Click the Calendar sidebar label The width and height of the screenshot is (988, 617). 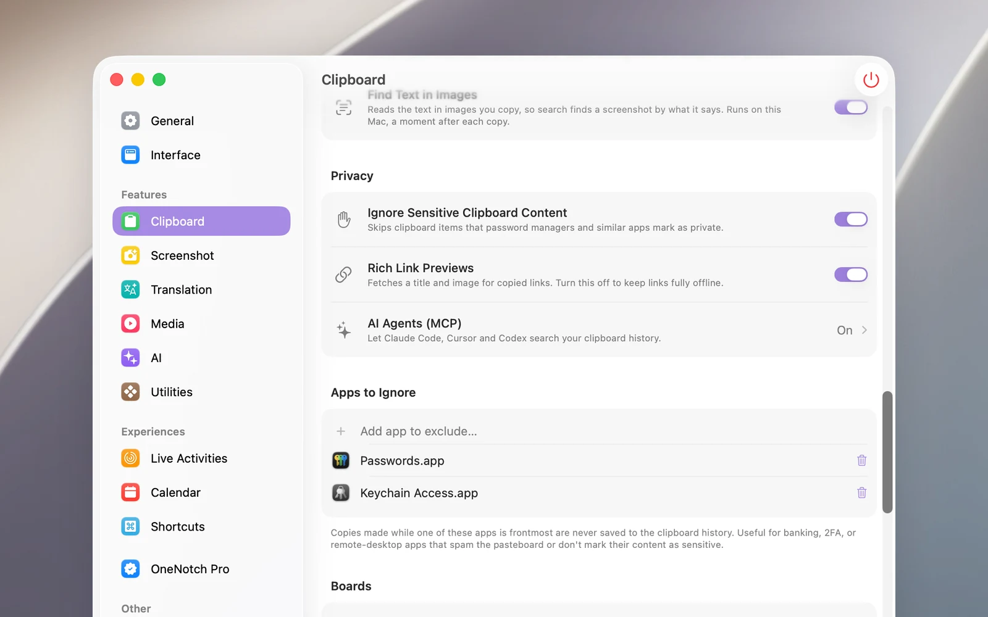pyautogui.click(x=175, y=492)
